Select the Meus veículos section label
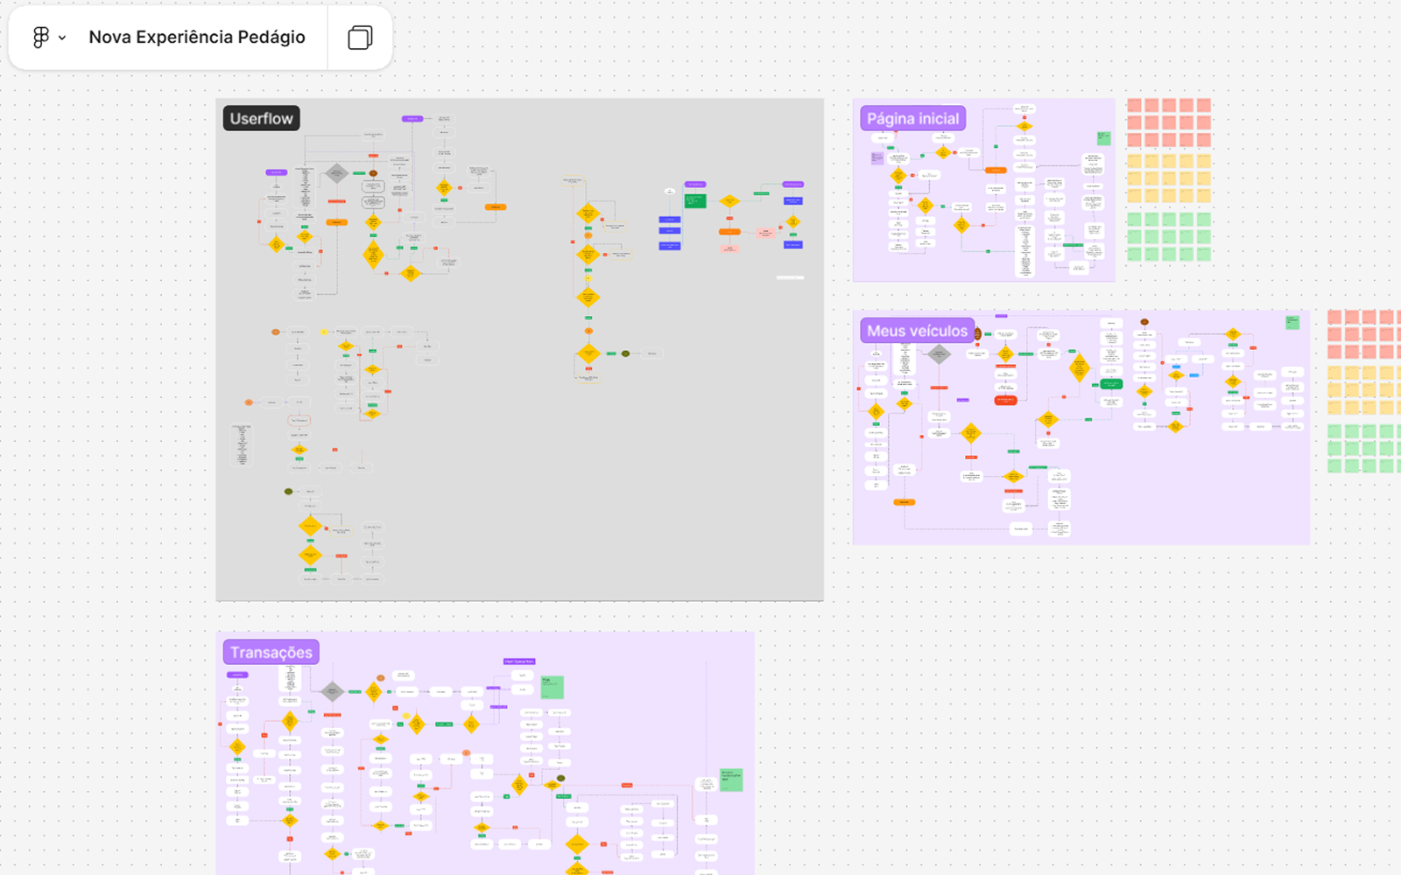The width and height of the screenshot is (1401, 875). tap(917, 330)
